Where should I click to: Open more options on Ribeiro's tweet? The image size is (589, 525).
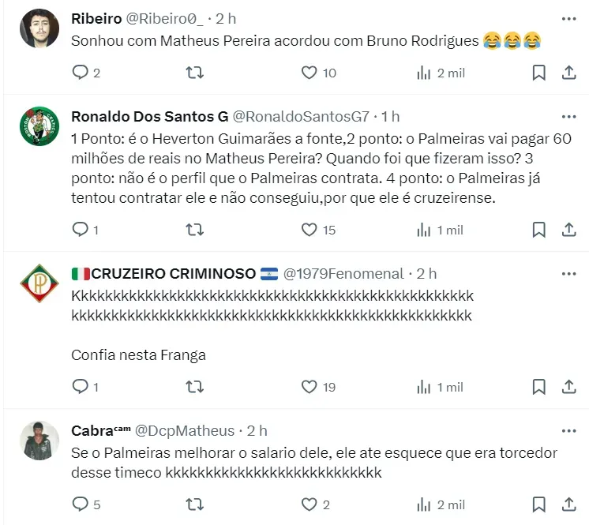pos(568,18)
